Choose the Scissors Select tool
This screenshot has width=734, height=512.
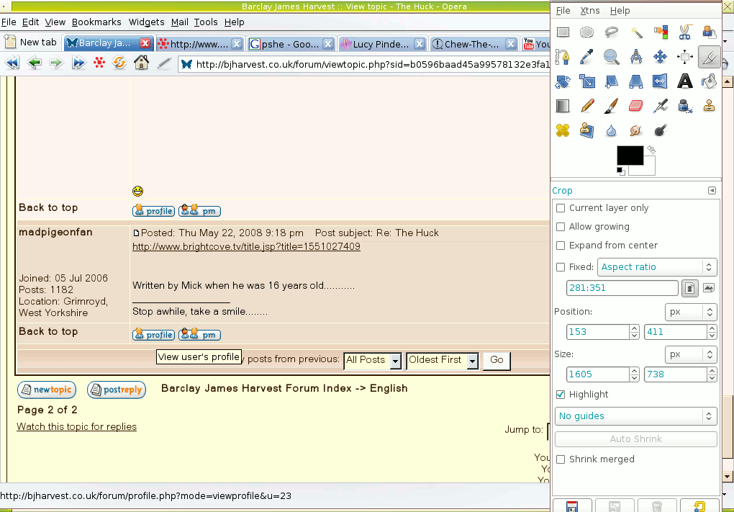pos(685,32)
